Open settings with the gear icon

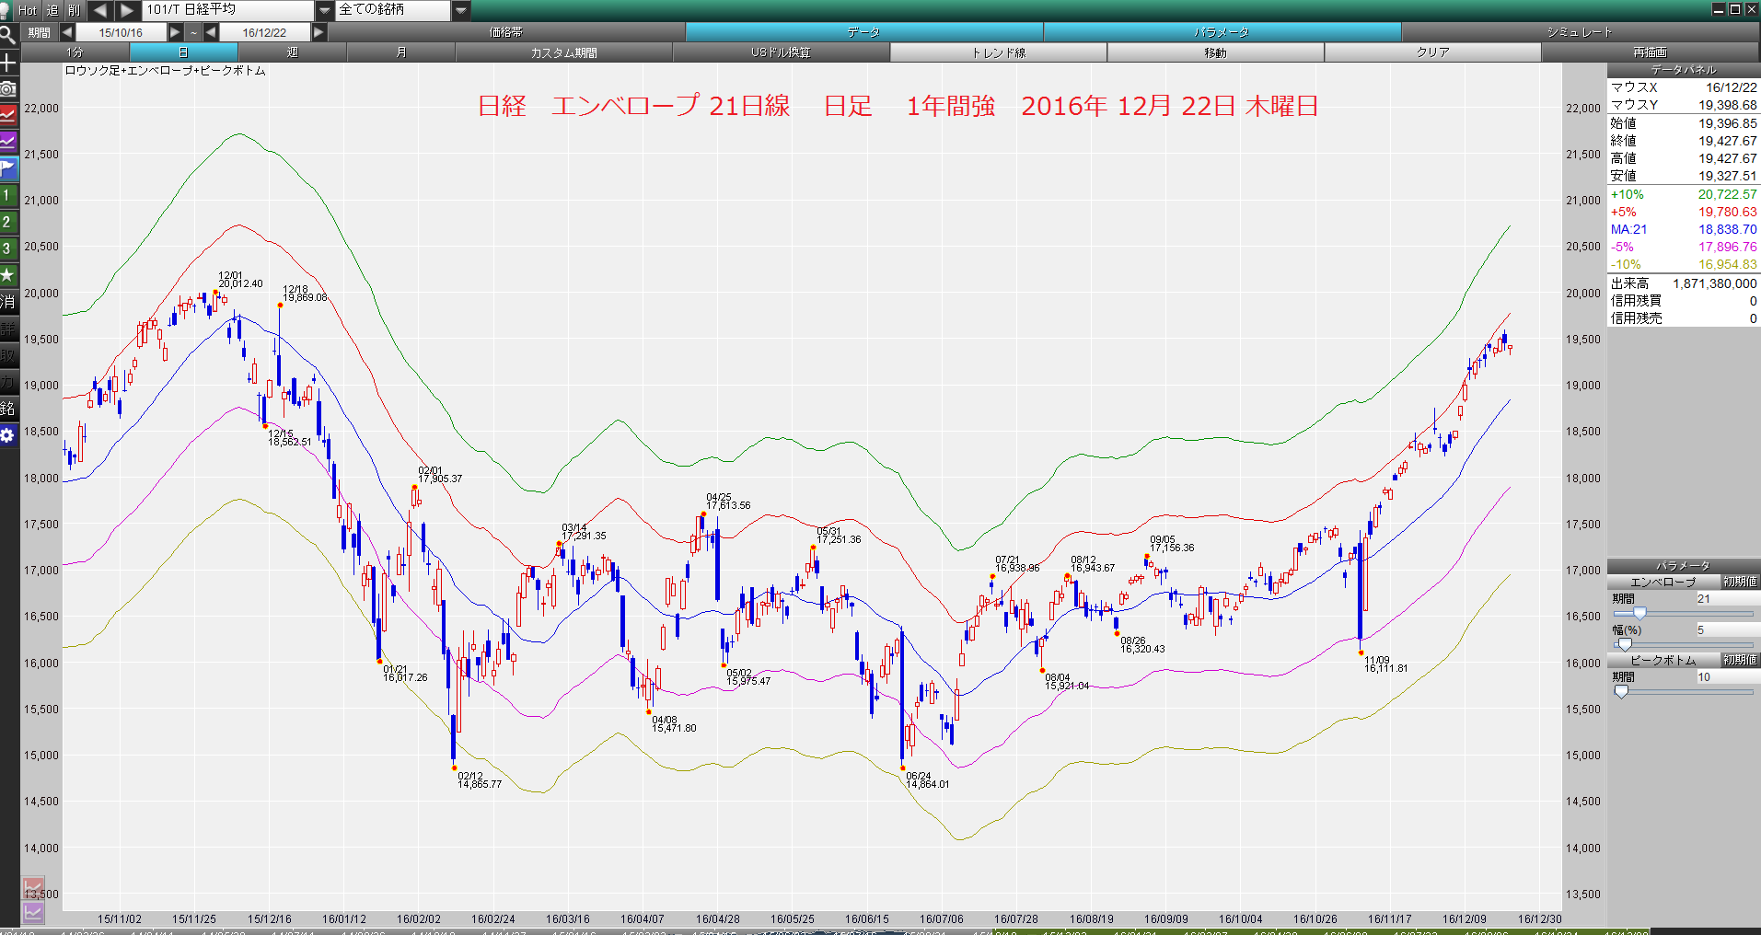point(8,435)
